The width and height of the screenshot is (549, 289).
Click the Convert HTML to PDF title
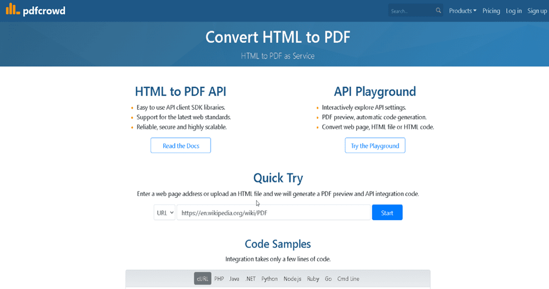[278, 37]
